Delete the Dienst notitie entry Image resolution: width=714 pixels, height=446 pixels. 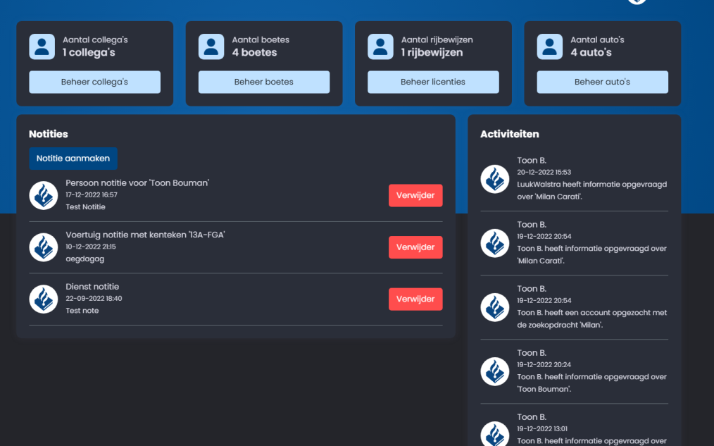[x=415, y=299]
